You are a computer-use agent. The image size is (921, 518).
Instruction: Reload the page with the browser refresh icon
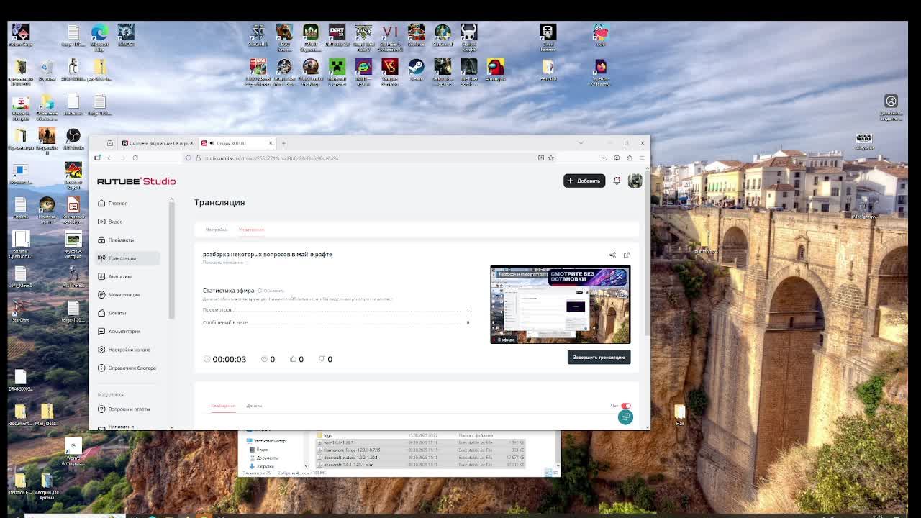[135, 158]
